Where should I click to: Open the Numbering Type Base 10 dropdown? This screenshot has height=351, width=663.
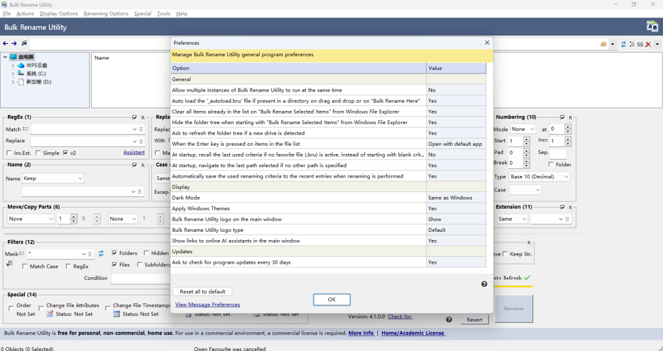(x=539, y=177)
